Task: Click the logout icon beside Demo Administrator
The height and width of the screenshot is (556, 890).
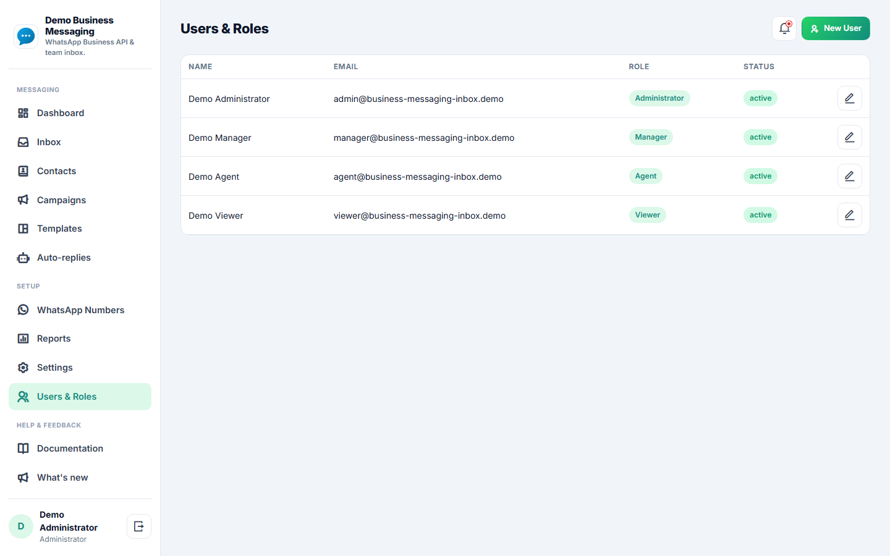Action: tap(139, 526)
